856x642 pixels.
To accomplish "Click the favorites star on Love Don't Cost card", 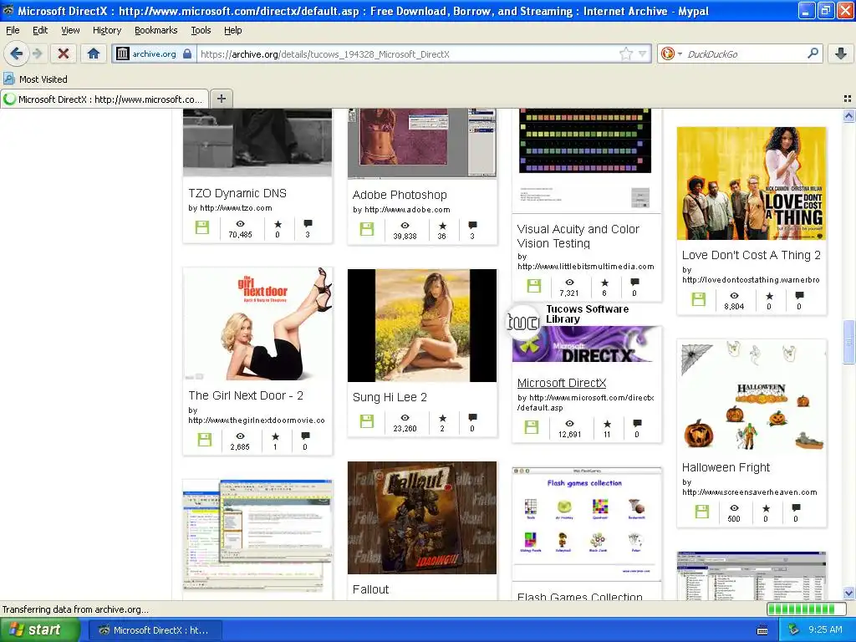I will pos(769,296).
